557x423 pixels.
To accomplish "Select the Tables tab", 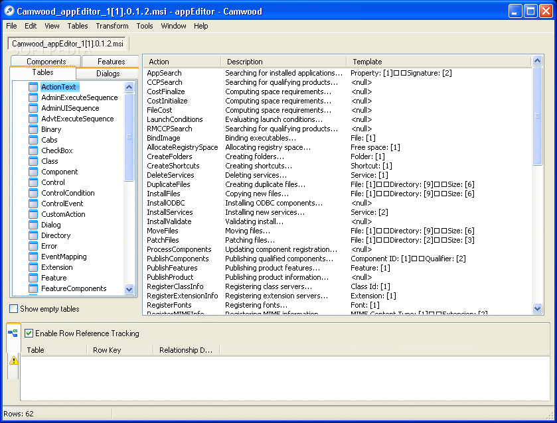I will pyautogui.click(x=42, y=72).
